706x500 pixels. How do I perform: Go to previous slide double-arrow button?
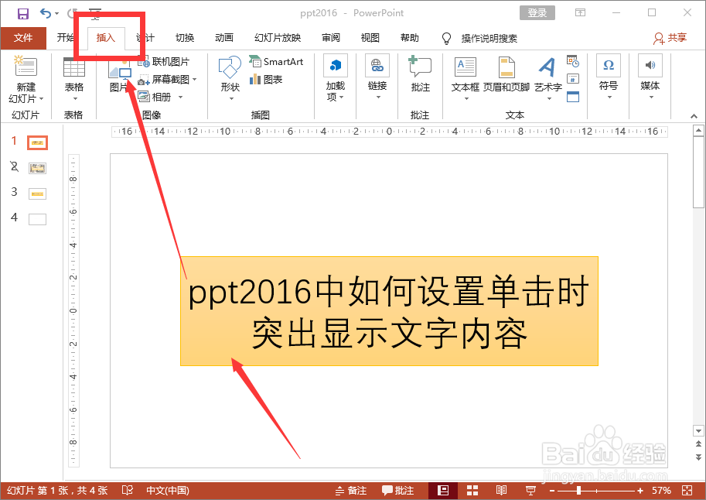pyautogui.click(x=698, y=444)
